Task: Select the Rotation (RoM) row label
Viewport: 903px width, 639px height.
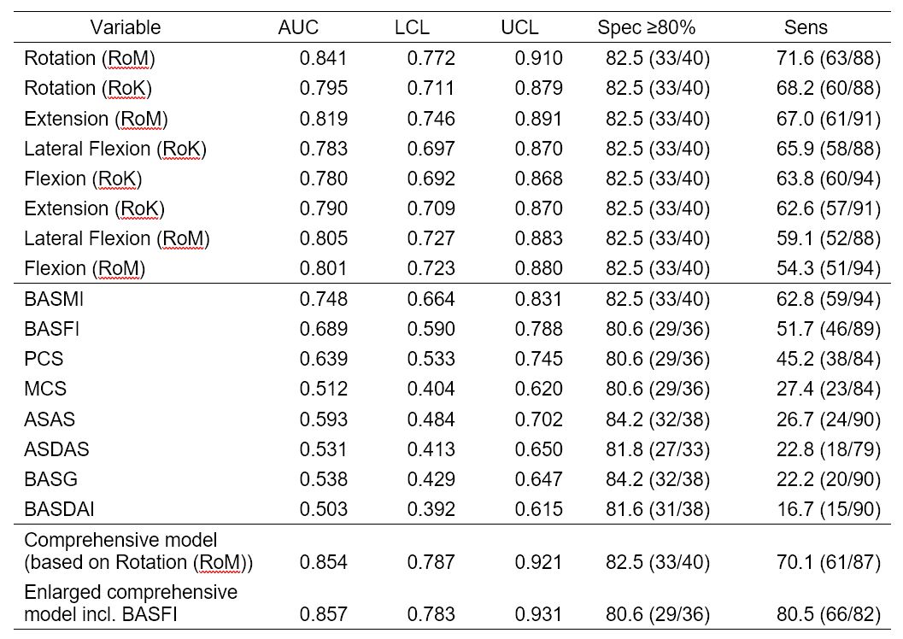Action: coord(90,58)
